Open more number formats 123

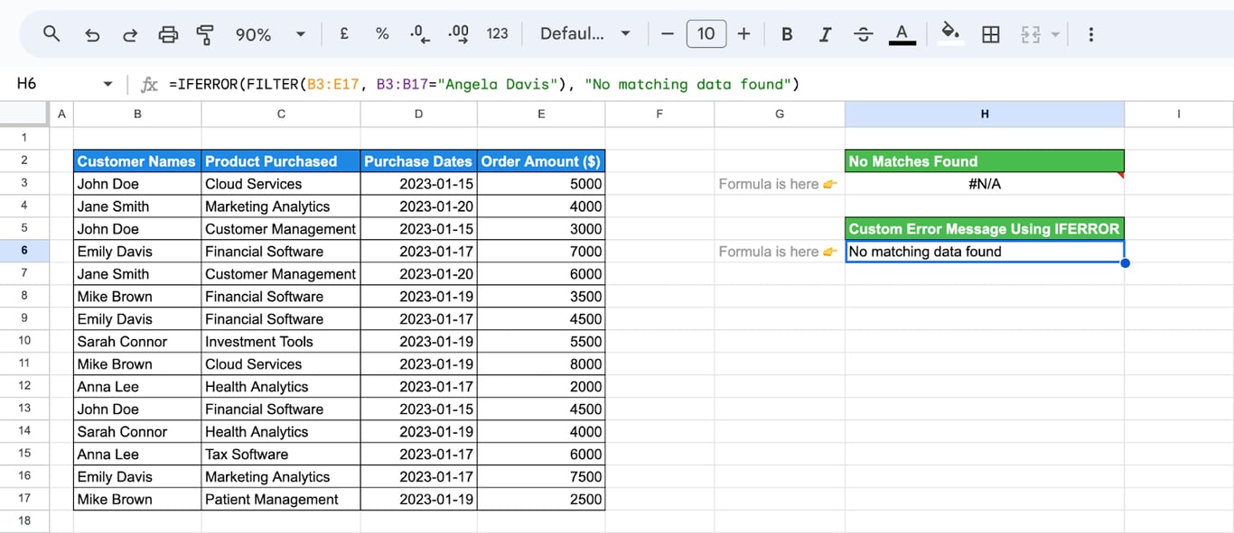point(497,34)
